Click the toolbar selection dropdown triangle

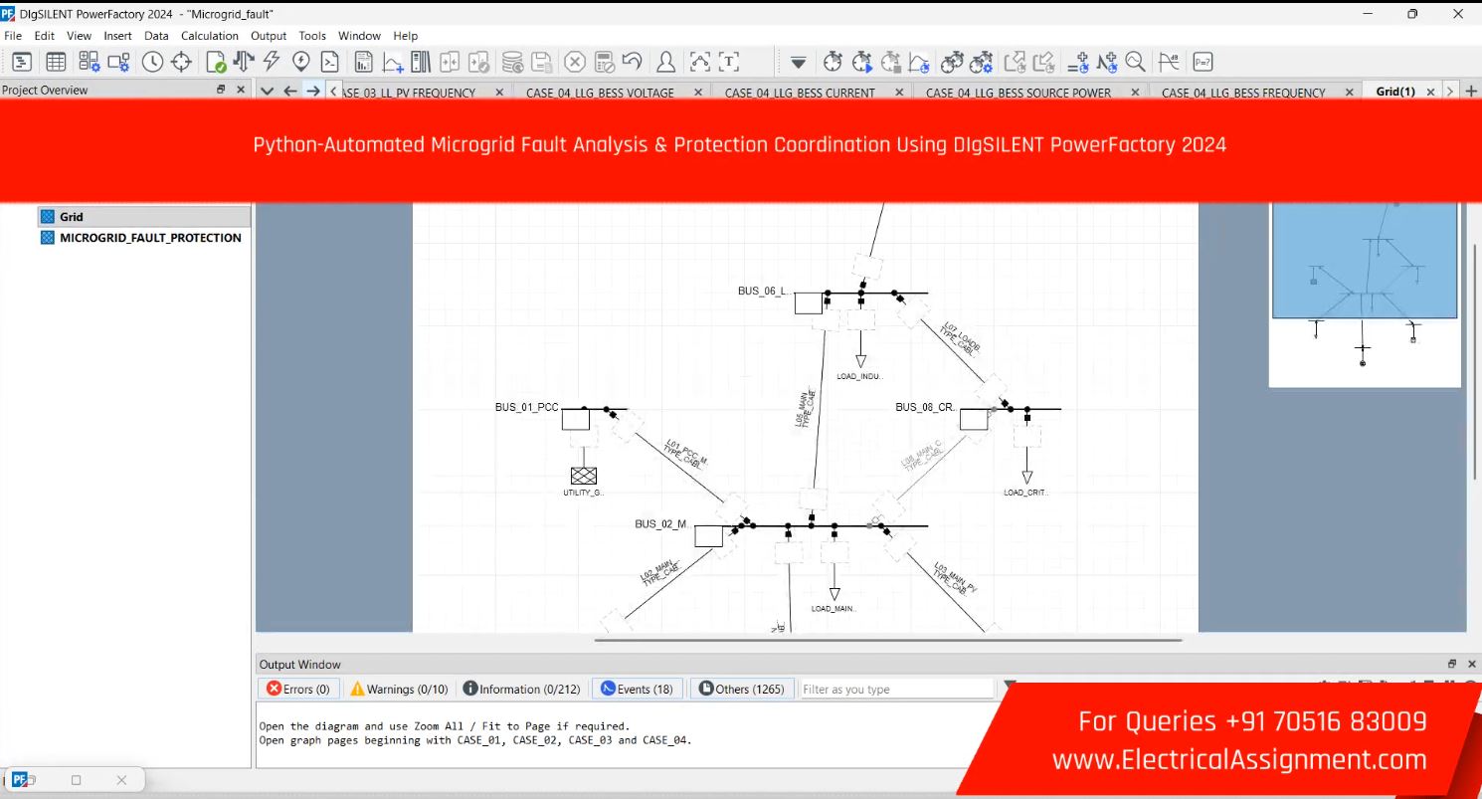(x=798, y=63)
